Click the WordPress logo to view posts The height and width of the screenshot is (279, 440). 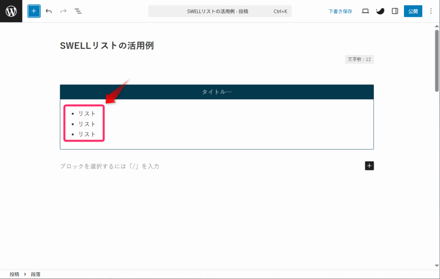pyautogui.click(x=11, y=11)
